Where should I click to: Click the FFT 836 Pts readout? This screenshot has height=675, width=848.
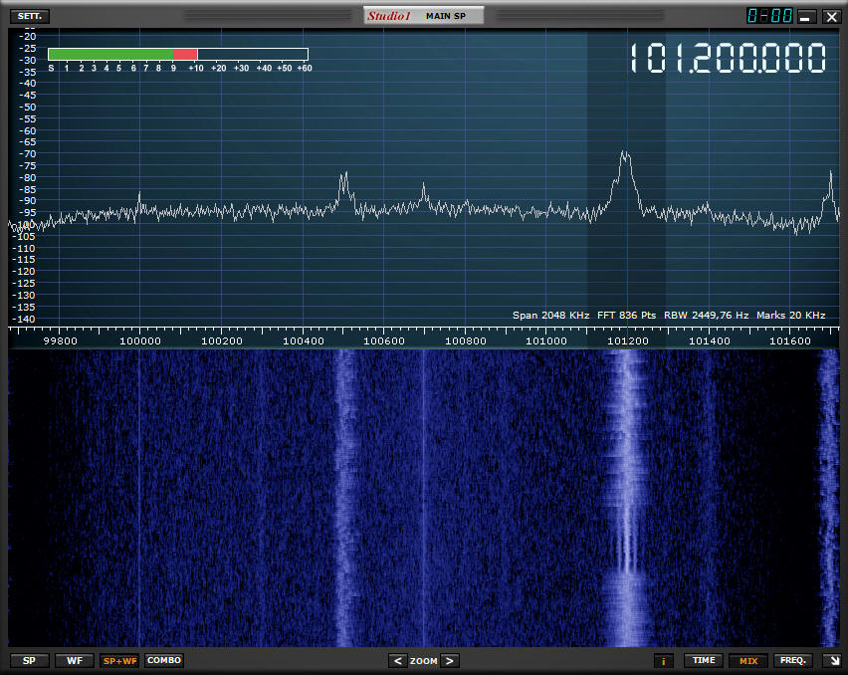click(626, 316)
